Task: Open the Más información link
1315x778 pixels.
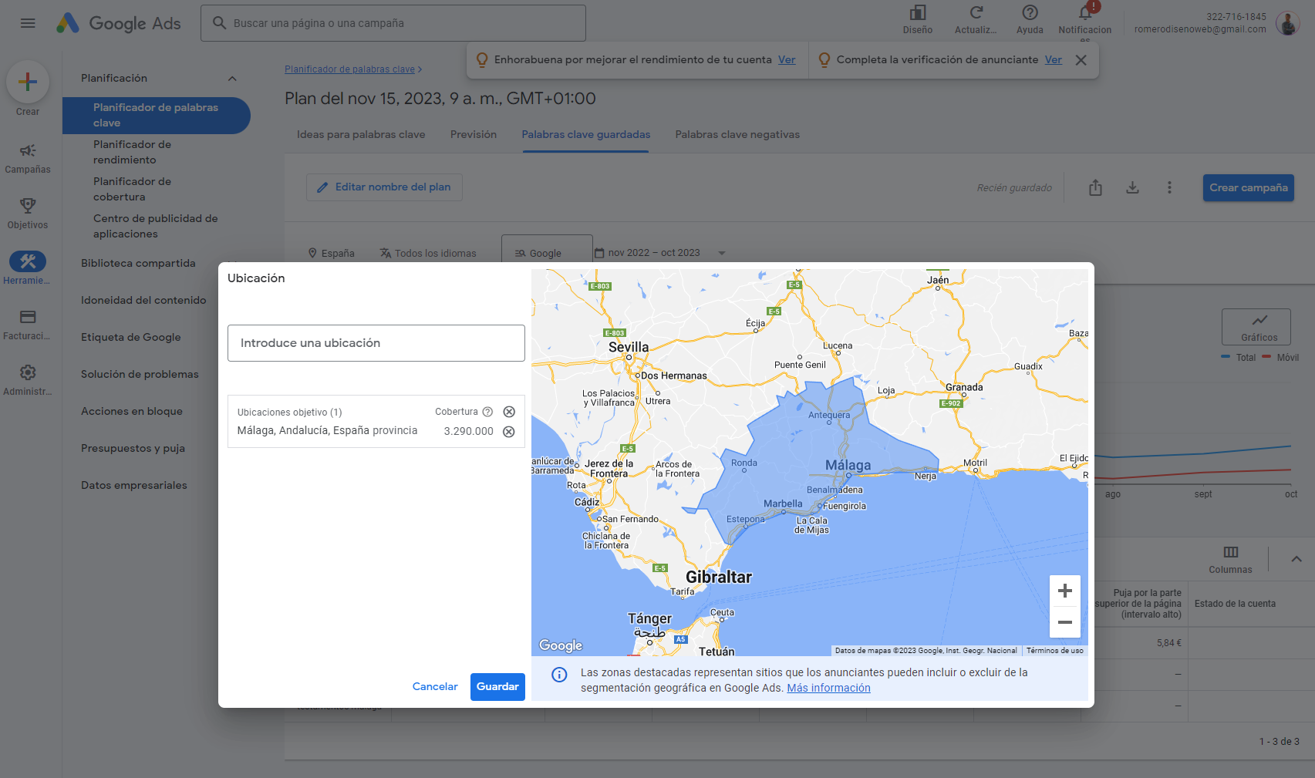Action: point(828,689)
